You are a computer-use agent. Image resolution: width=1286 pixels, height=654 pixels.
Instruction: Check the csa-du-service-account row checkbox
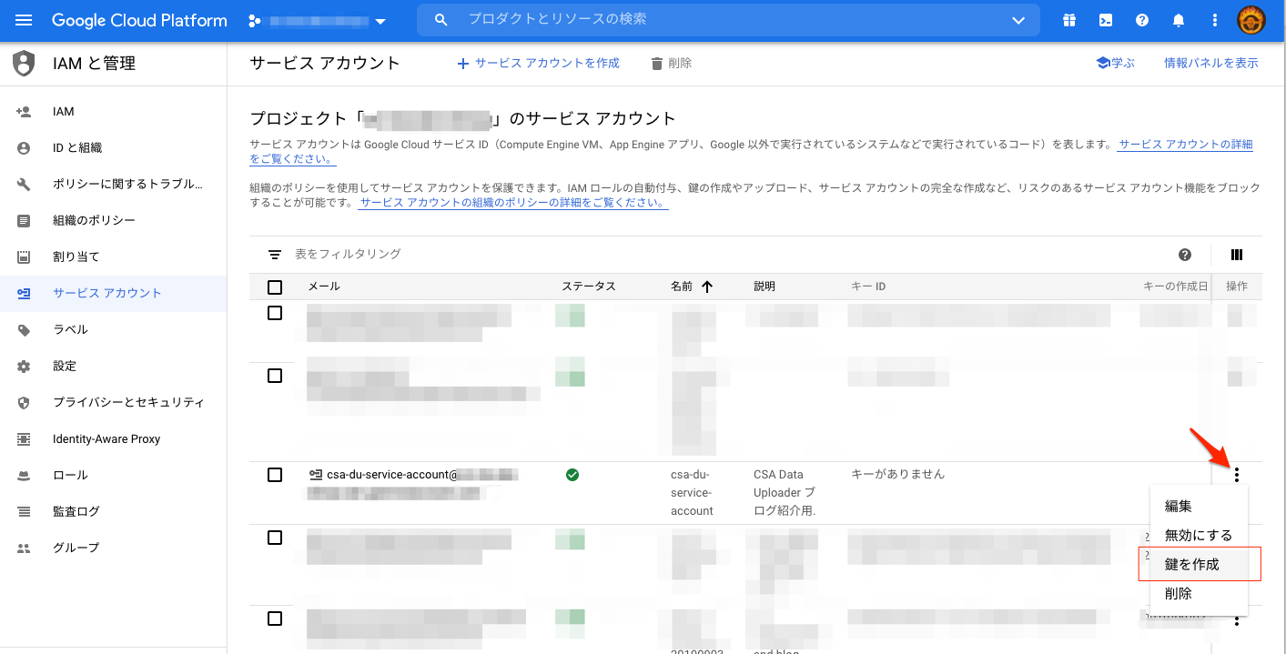pyautogui.click(x=275, y=475)
